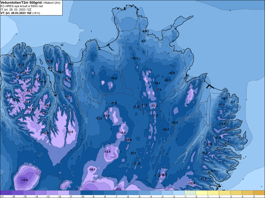Screen dimensions: 265x198
Task: Click the -11.5 temperature label
Action: click(209, 144)
